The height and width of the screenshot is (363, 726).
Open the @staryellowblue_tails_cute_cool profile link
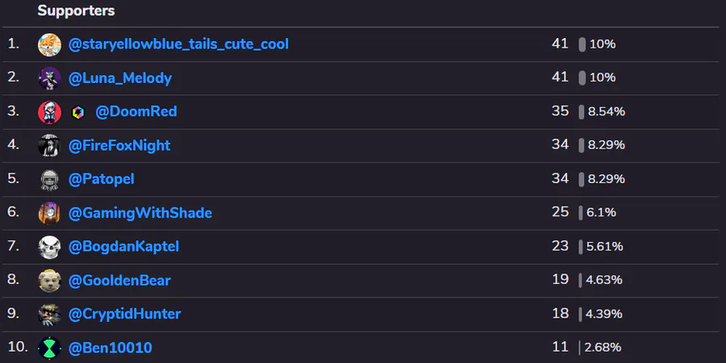click(x=178, y=44)
